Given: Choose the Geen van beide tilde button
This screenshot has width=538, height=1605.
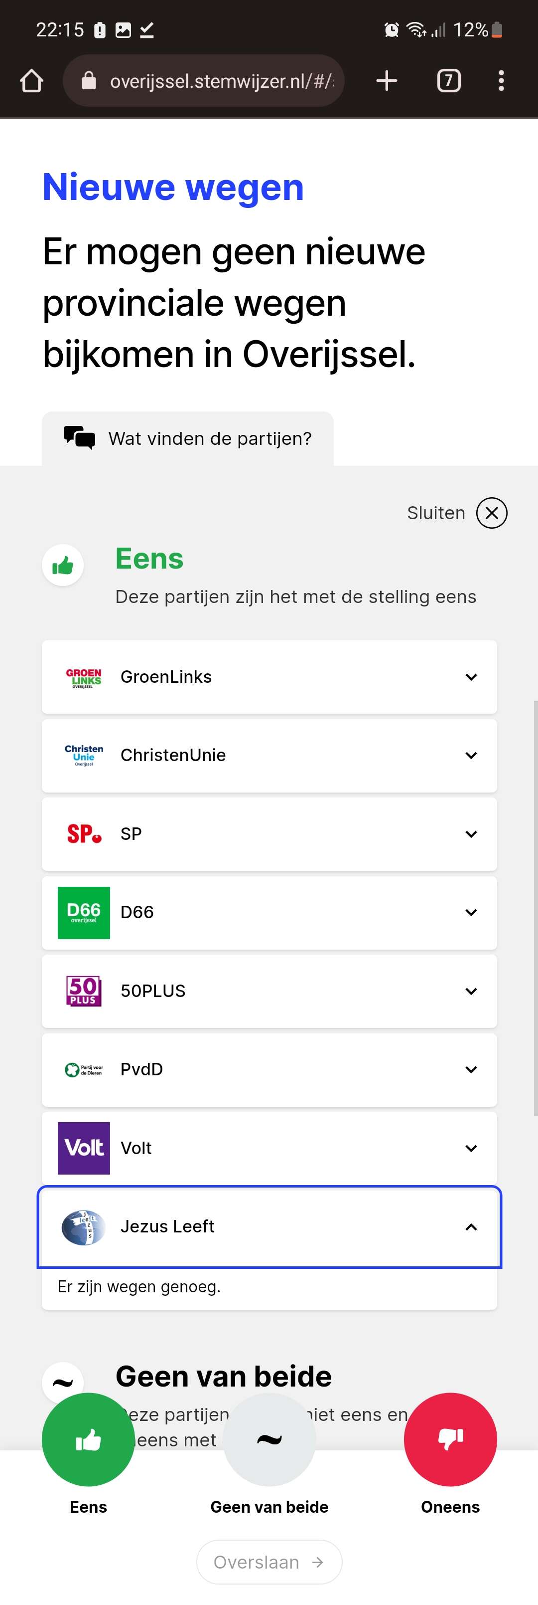Looking at the screenshot, I should click(269, 1438).
